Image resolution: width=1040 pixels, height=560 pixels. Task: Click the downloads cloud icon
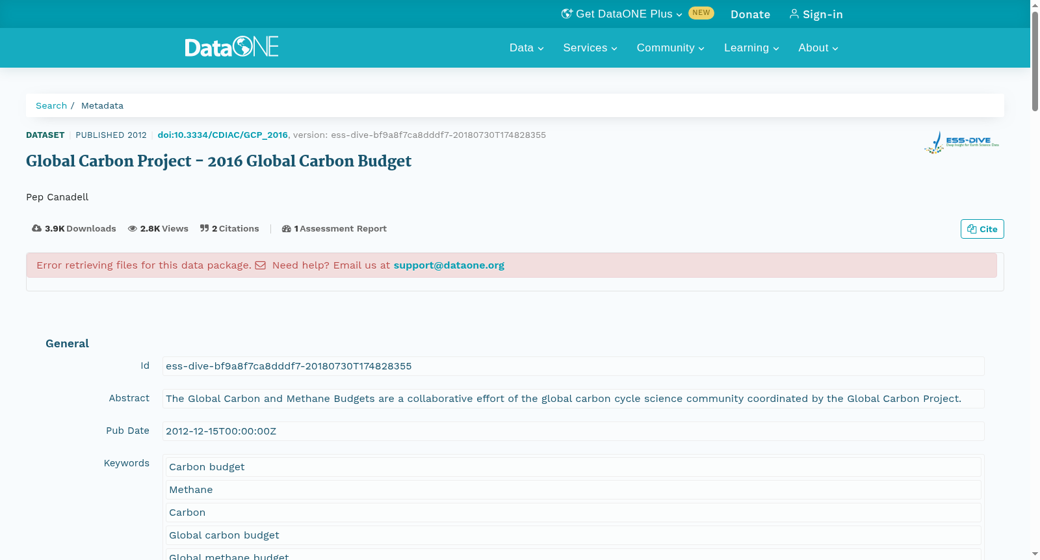[36, 228]
